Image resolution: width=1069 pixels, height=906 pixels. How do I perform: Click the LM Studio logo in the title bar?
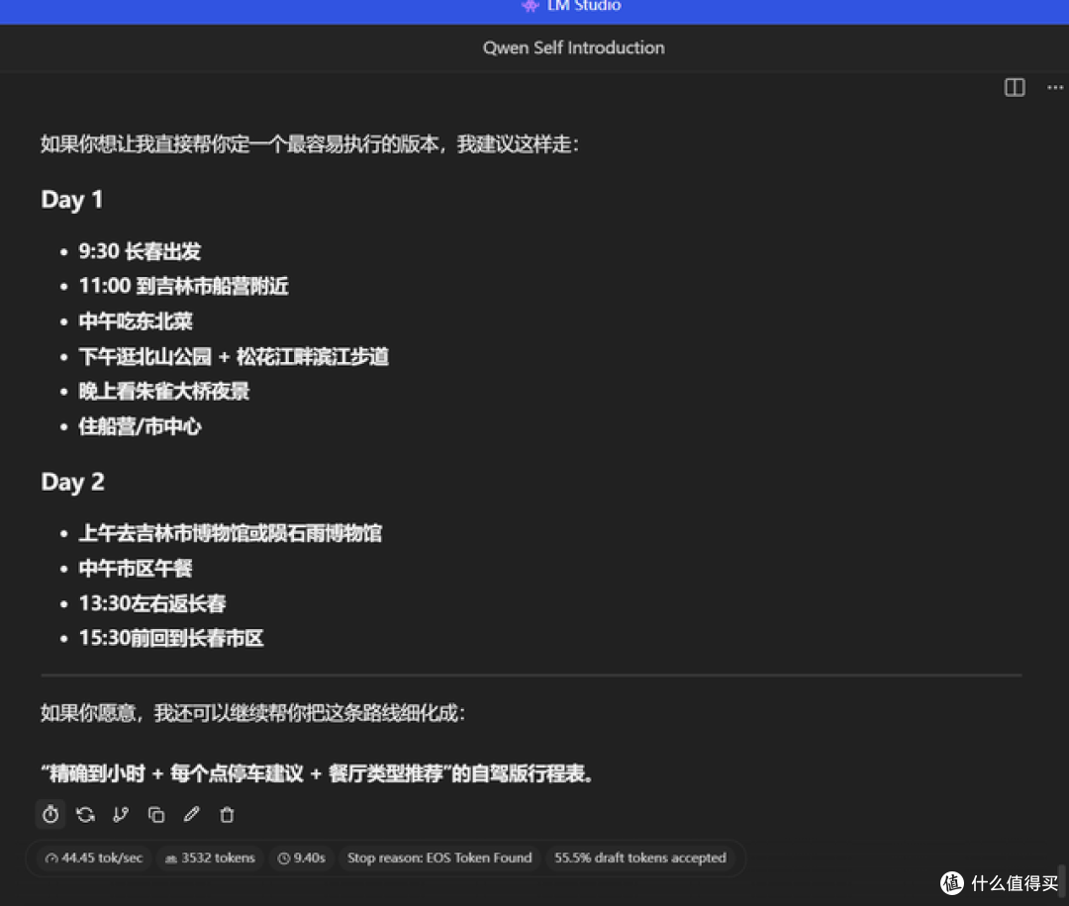tap(530, 6)
